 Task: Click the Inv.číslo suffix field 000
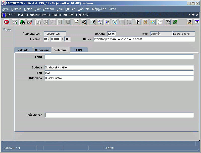(67, 39)
